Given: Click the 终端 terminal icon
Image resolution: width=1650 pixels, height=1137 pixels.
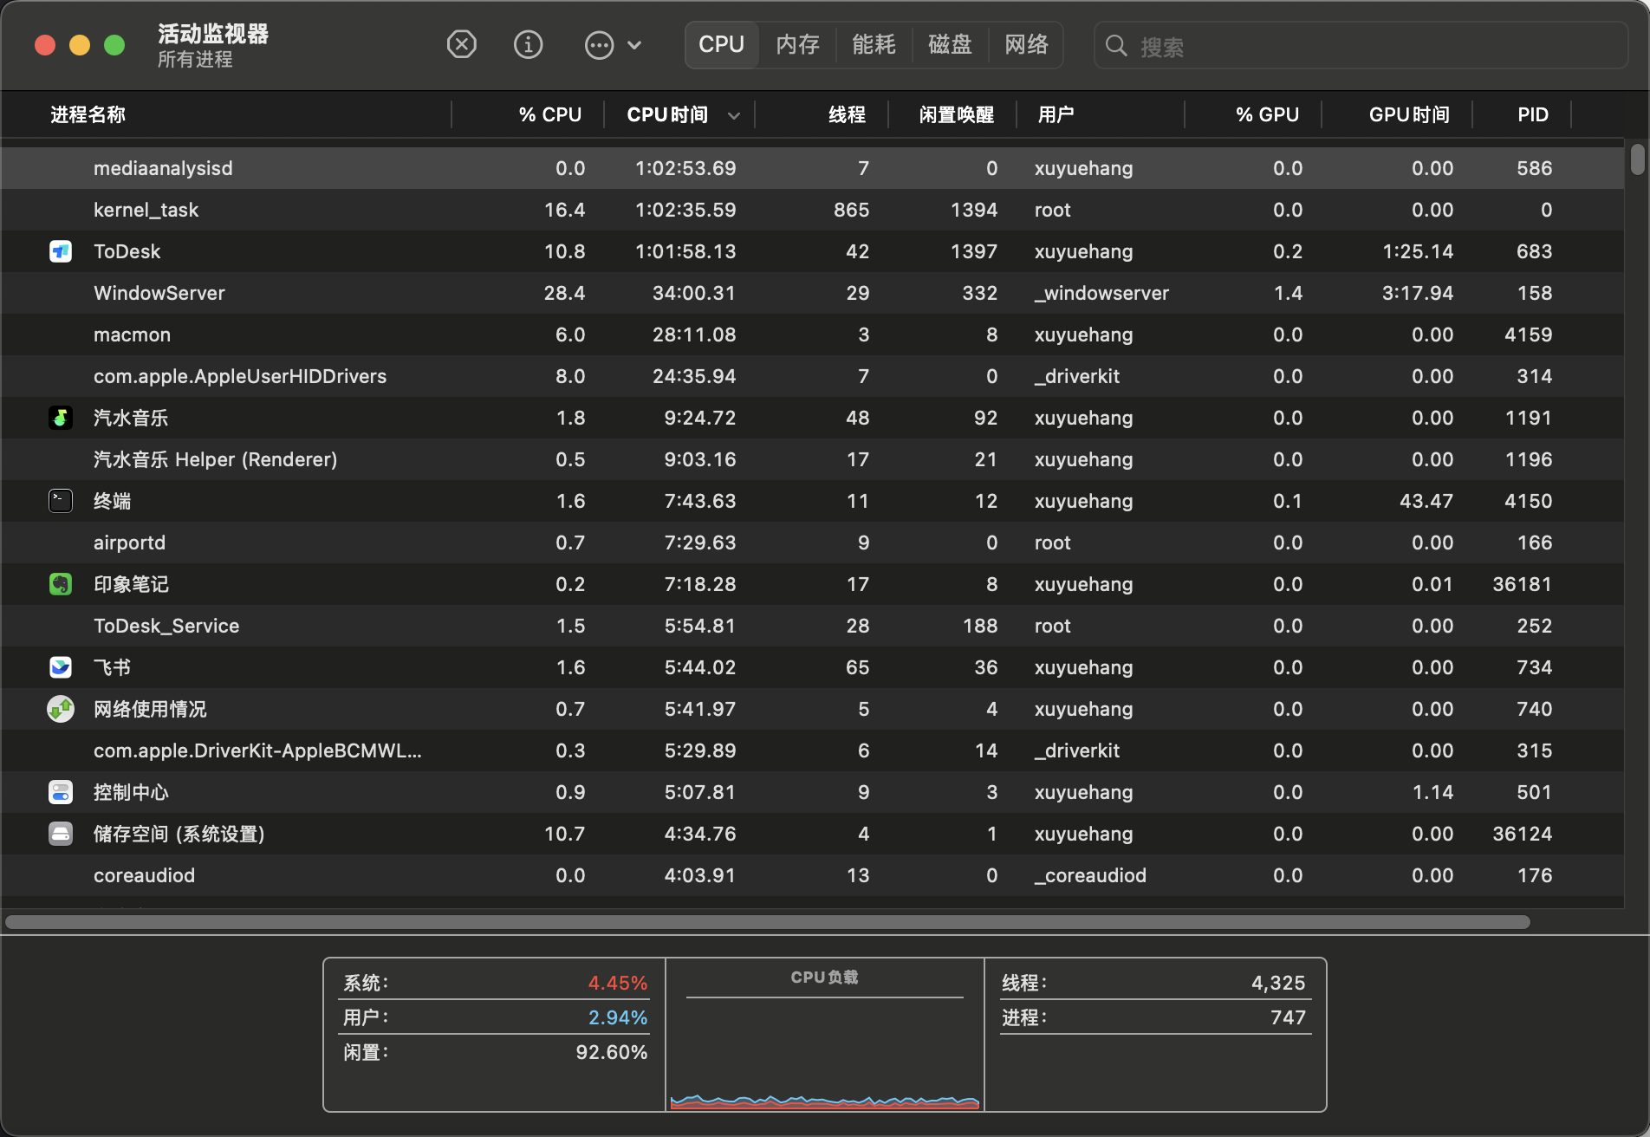Looking at the screenshot, I should point(61,501).
